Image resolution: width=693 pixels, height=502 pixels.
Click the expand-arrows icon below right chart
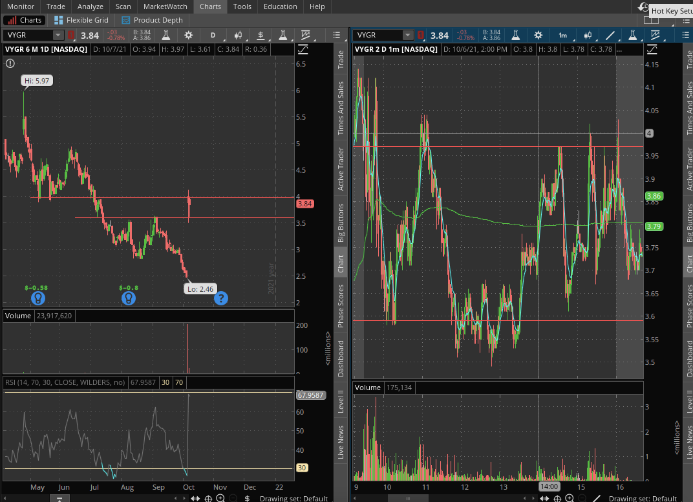[544, 499]
